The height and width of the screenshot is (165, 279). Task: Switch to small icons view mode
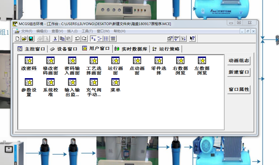point(100,39)
